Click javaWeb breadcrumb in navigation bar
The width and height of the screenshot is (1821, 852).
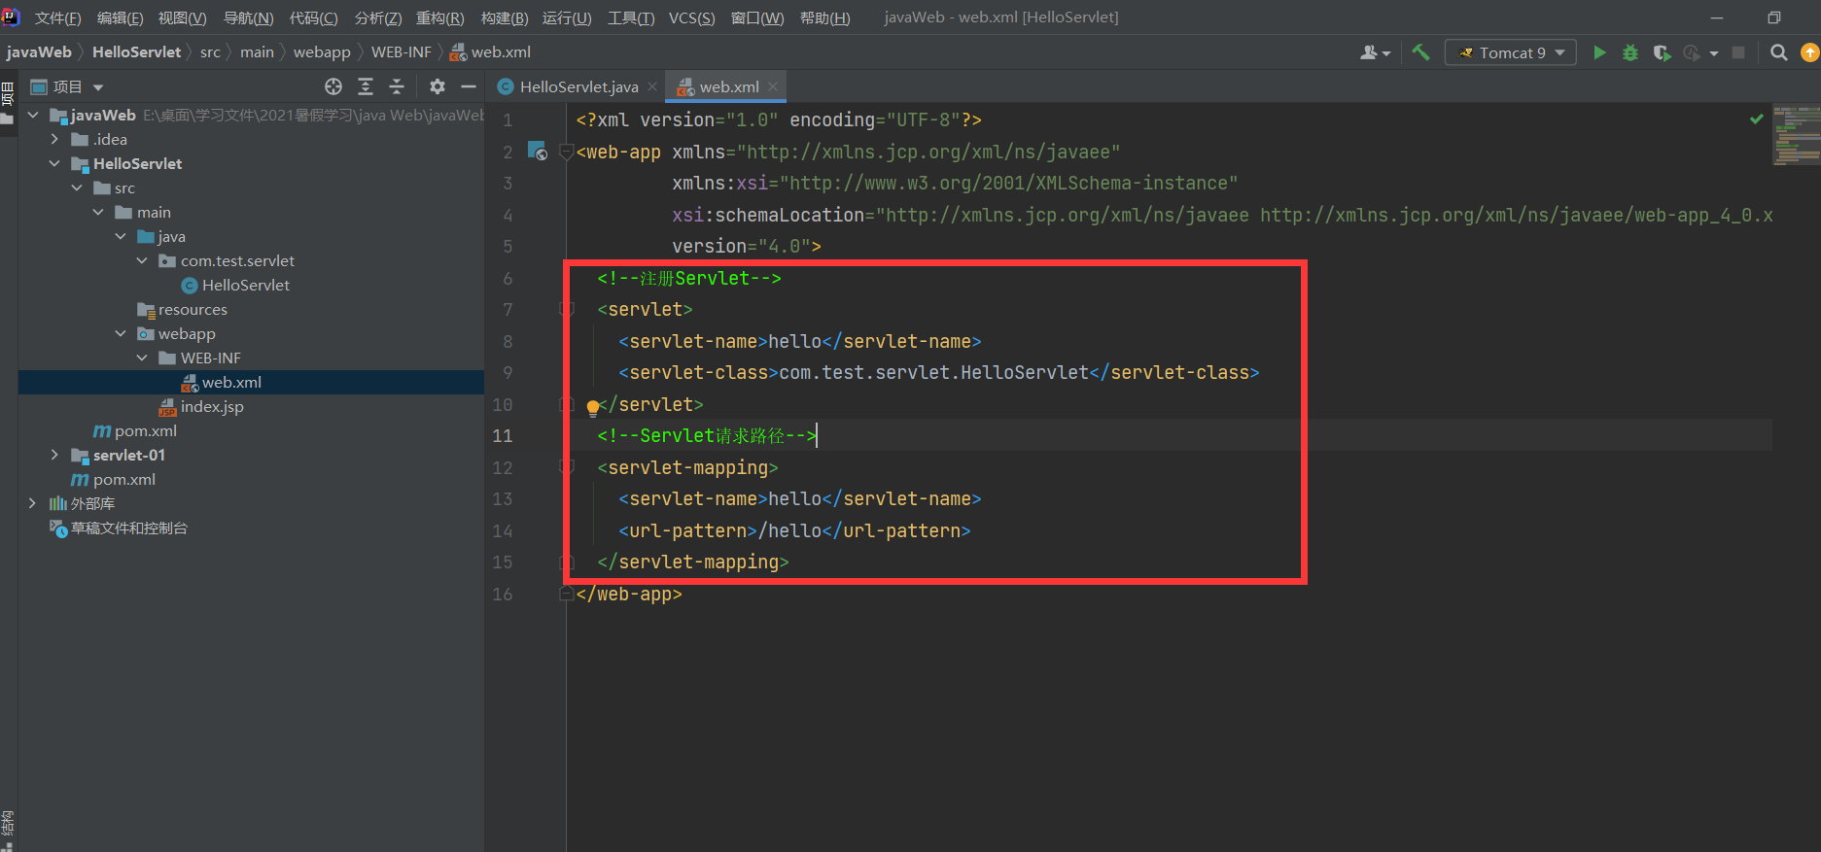tap(39, 52)
